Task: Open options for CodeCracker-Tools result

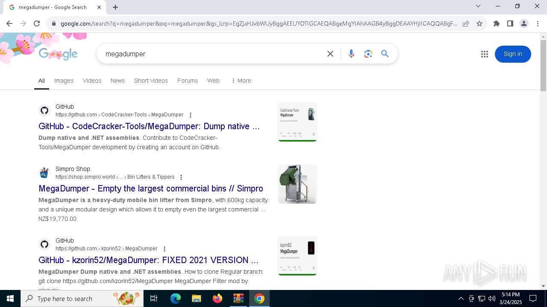Action: pyautogui.click(x=191, y=115)
